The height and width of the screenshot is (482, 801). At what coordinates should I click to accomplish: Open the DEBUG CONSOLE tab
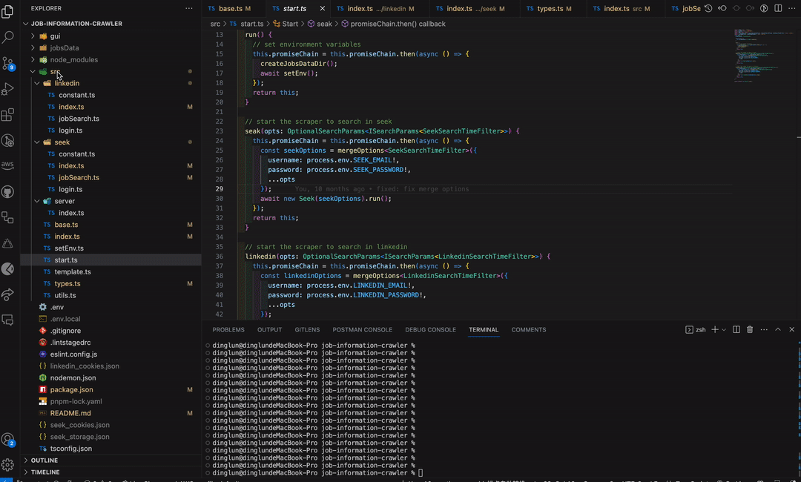430,330
